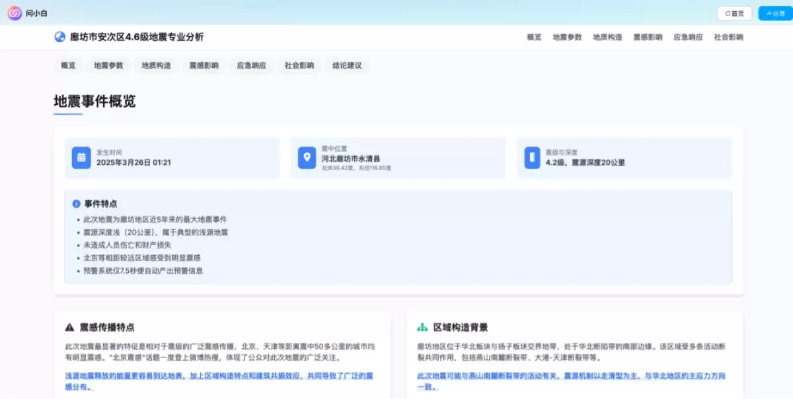
Task: Click the bullet 此次地震为廊坊地区近5年来的最大地震事件
Action: click(155, 220)
